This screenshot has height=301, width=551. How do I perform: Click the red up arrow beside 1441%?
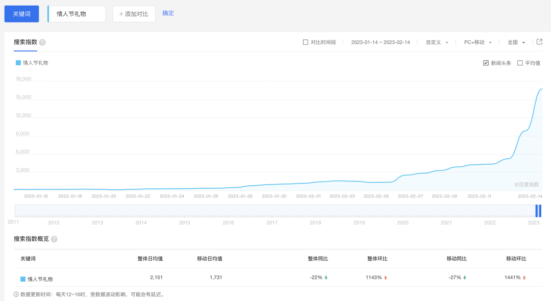tap(524, 278)
